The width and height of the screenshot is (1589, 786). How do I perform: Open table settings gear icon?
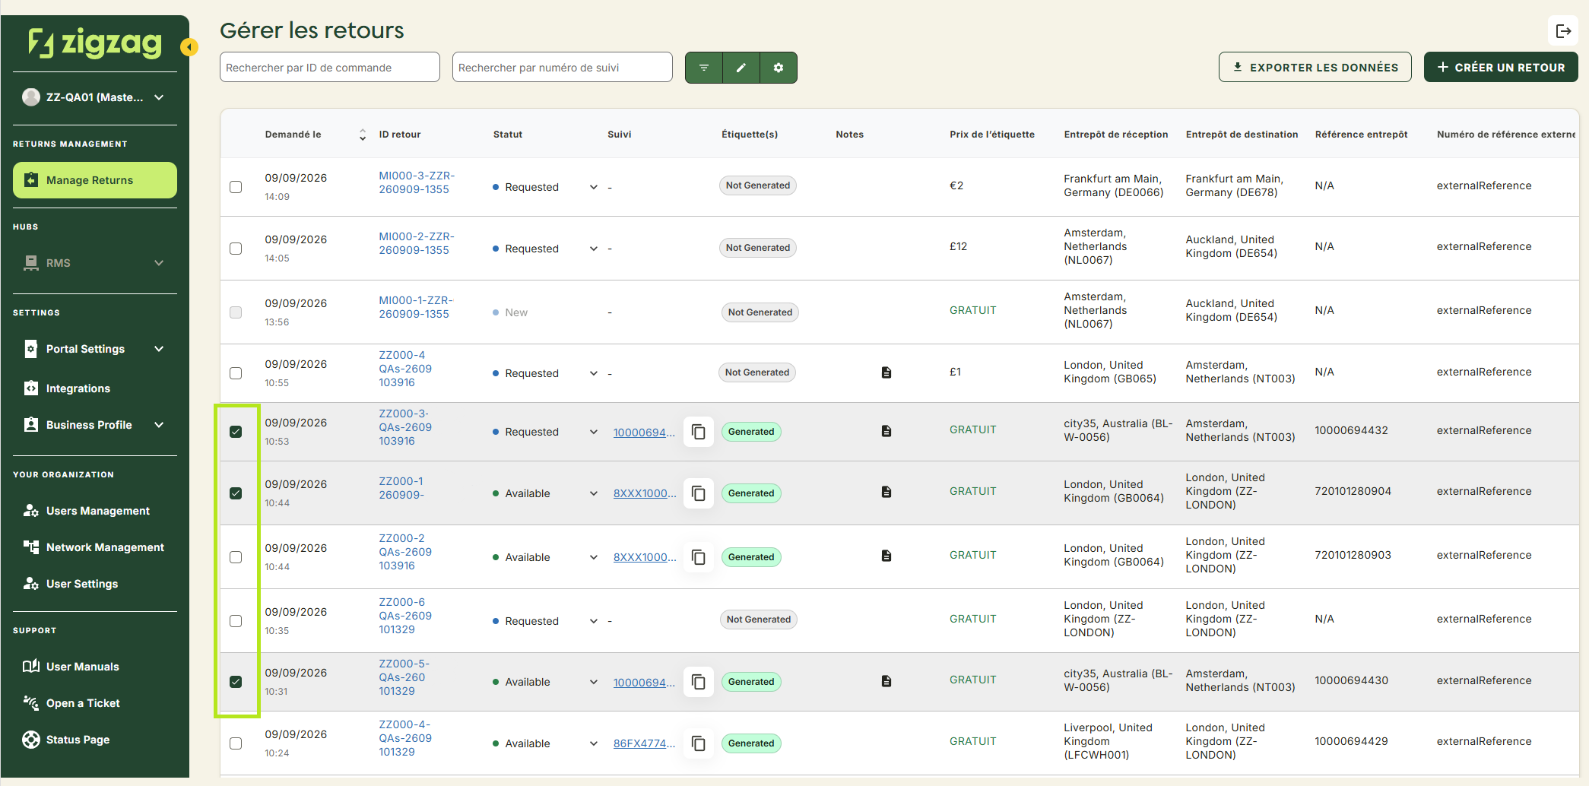point(779,68)
